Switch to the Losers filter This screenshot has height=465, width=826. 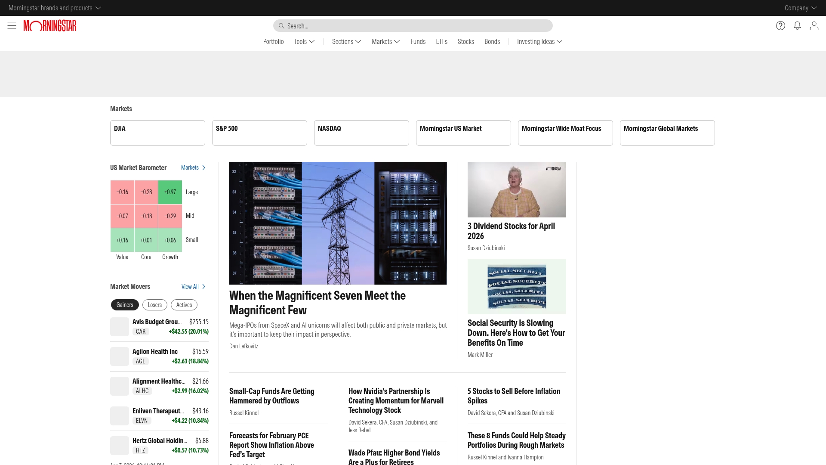coord(154,304)
